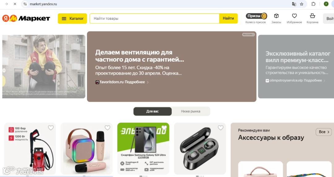Open Избранное heart icon in header
Image resolution: width=334 pixels, height=177 pixels.
pos(294,16)
